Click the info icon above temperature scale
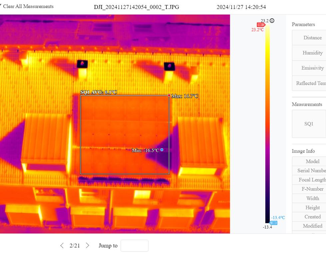 [x=272, y=21]
